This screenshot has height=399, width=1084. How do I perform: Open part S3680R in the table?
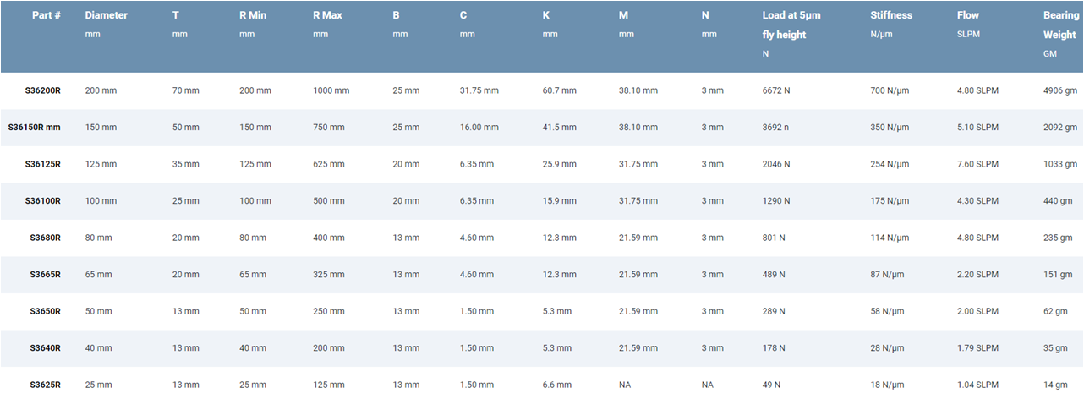click(x=45, y=238)
